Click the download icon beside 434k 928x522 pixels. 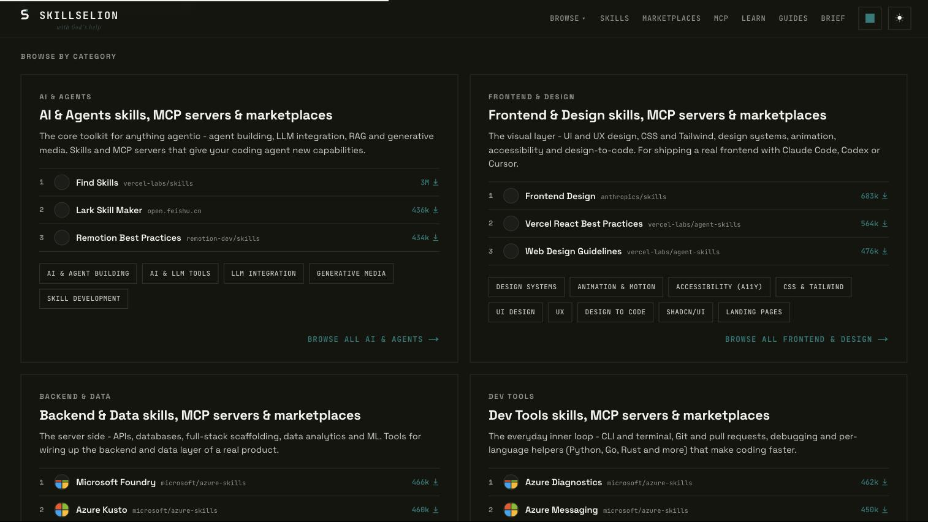click(x=436, y=238)
